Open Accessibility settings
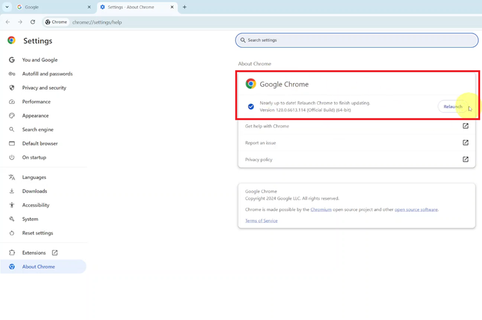This screenshot has width=482, height=320. click(x=35, y=205)
